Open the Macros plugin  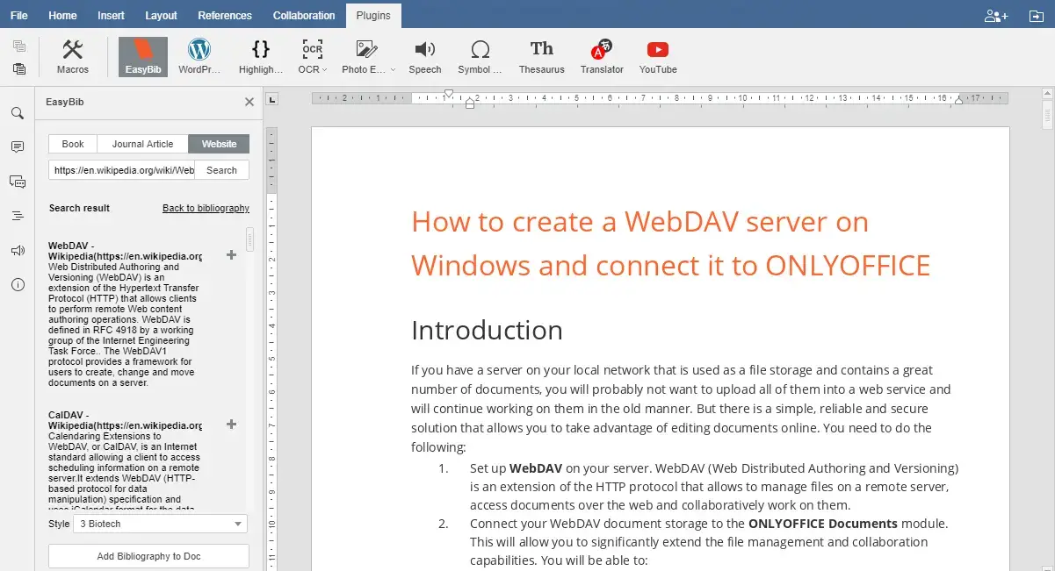tap(73, 57)
